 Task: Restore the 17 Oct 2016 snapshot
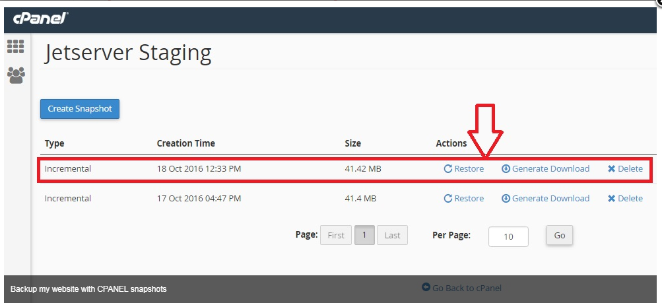463,199
